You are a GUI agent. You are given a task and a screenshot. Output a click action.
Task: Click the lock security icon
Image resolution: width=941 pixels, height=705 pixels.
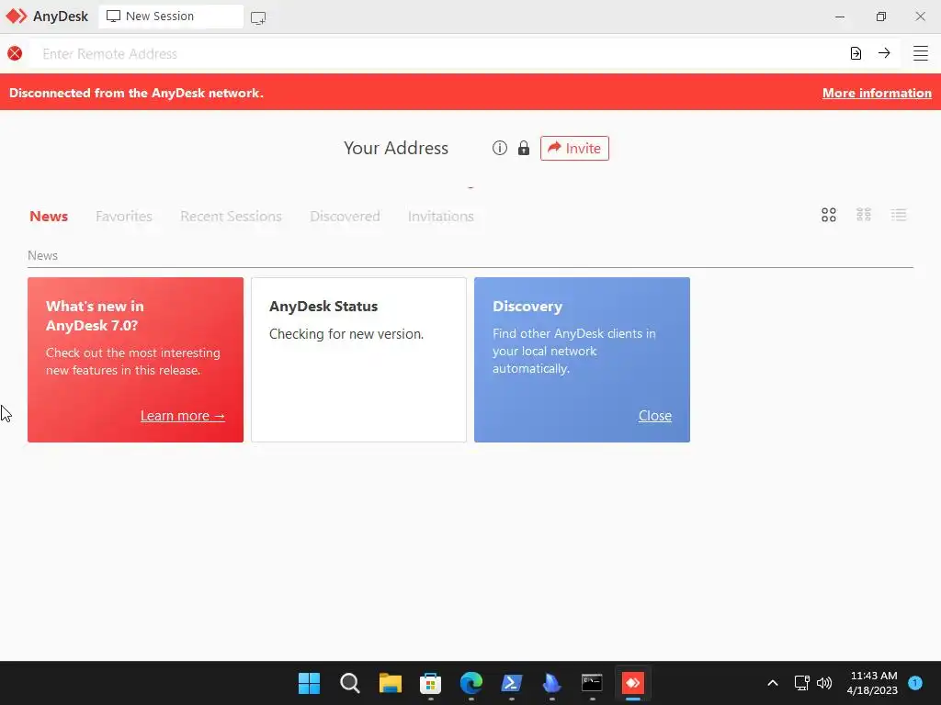[524, 148]
